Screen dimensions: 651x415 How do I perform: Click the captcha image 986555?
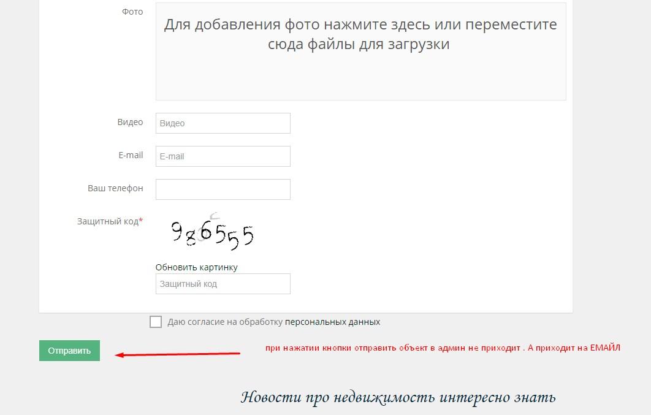[x=213, y=232]
